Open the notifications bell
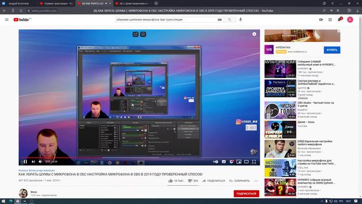The width and height of the screenshot is (362, 204). tap(339, 20)
